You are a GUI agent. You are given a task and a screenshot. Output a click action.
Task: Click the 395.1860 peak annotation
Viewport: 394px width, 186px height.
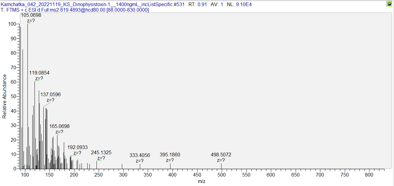pos(170,155)
